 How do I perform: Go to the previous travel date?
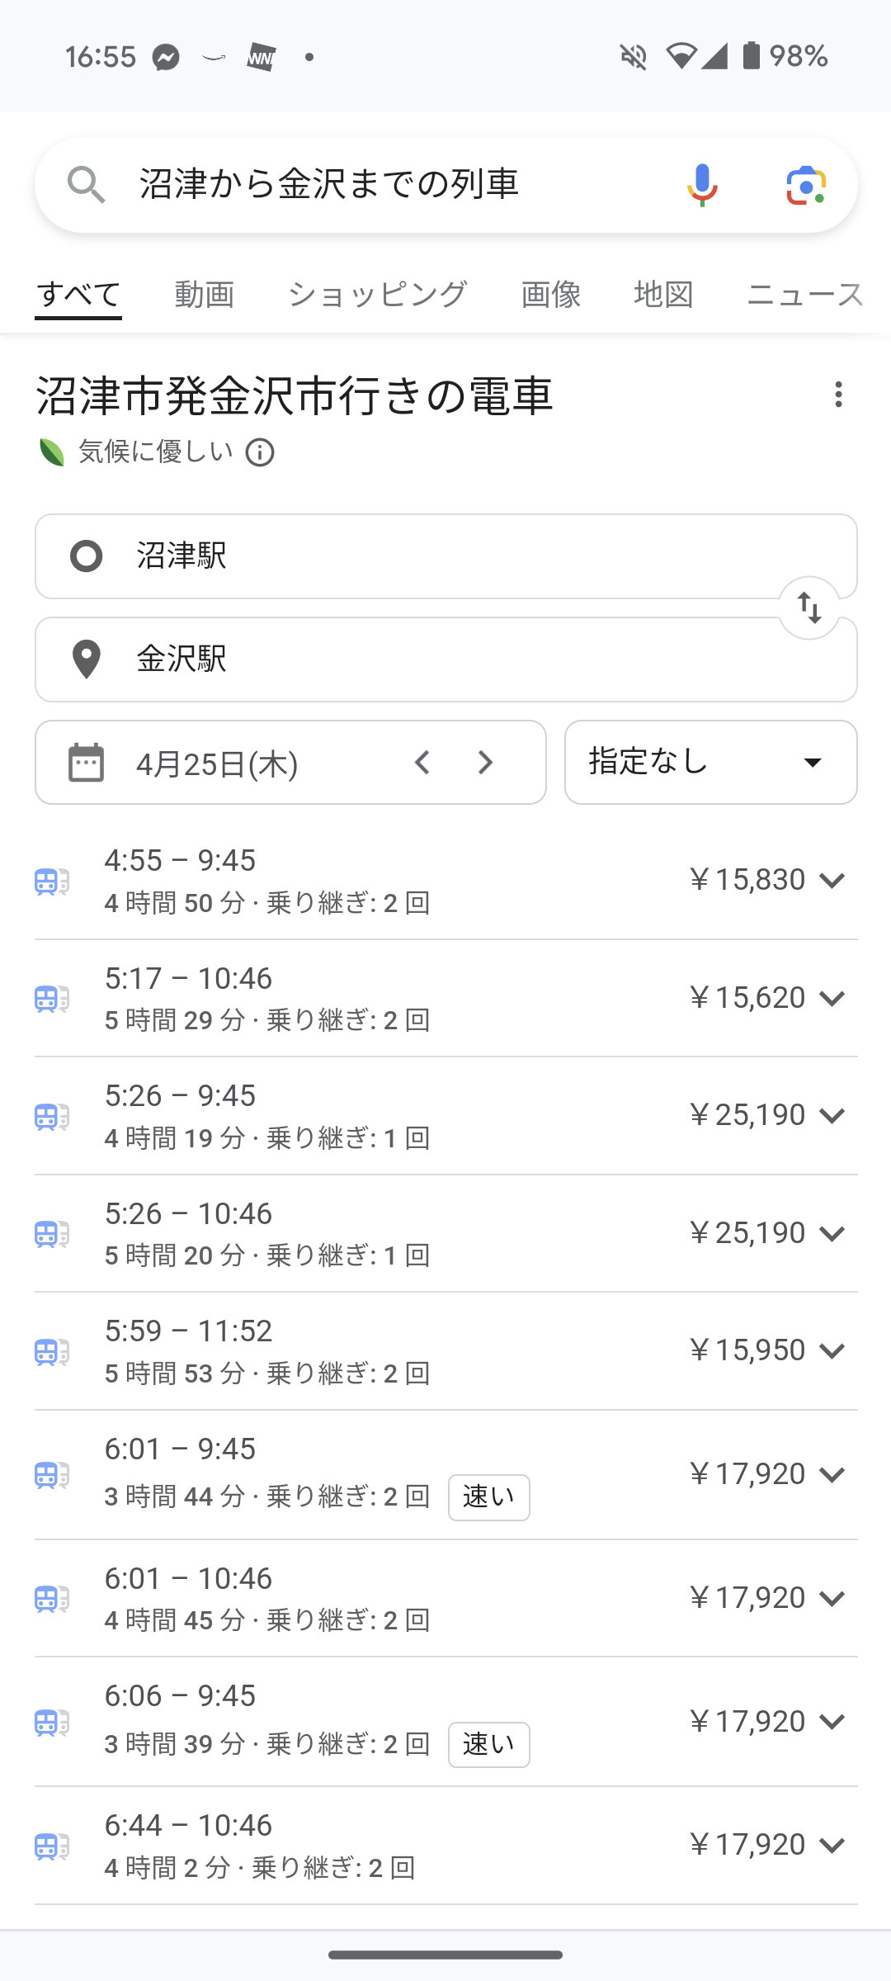(x=422, y=763)
